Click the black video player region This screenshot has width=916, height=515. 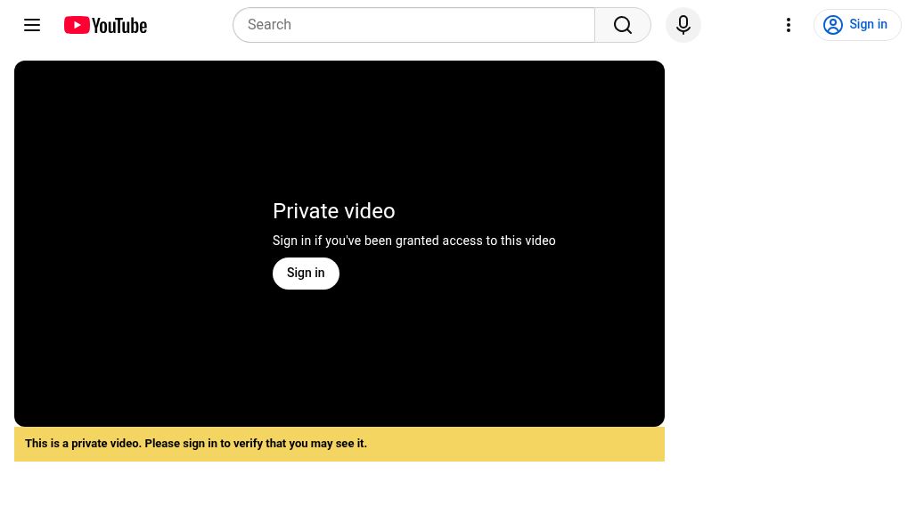click(x=339, y=243)
